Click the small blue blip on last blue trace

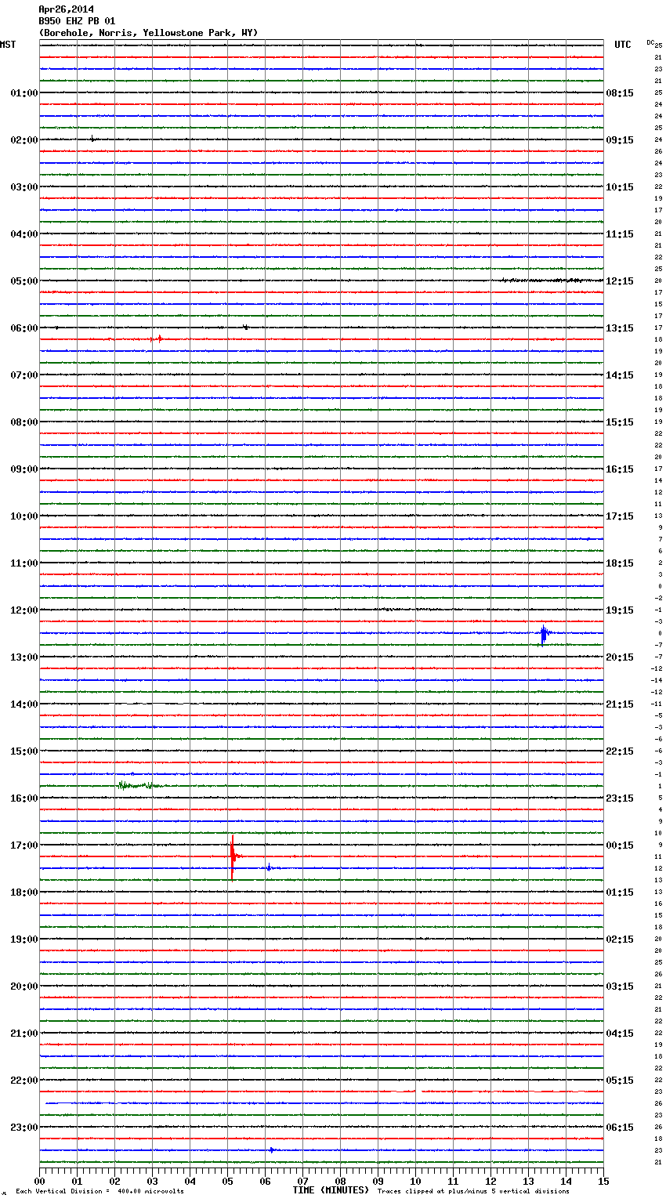coord(271,1150)
